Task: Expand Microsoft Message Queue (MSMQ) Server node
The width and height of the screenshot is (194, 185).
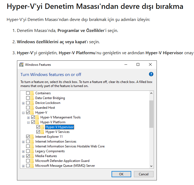Action: click(x=23, y=166)
